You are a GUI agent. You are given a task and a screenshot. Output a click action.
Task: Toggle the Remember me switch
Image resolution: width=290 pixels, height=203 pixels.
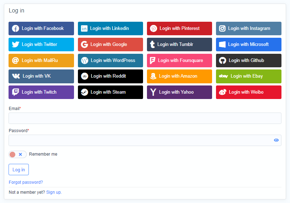point(17,154)
